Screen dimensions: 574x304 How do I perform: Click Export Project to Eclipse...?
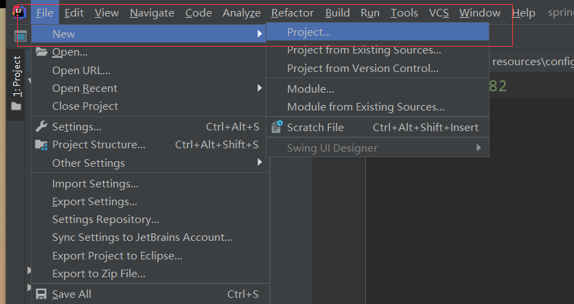pos(117,255)
